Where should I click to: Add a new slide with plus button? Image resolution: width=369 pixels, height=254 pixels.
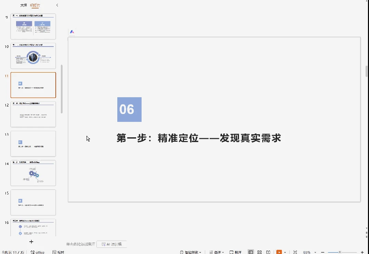tap(31, 242)
